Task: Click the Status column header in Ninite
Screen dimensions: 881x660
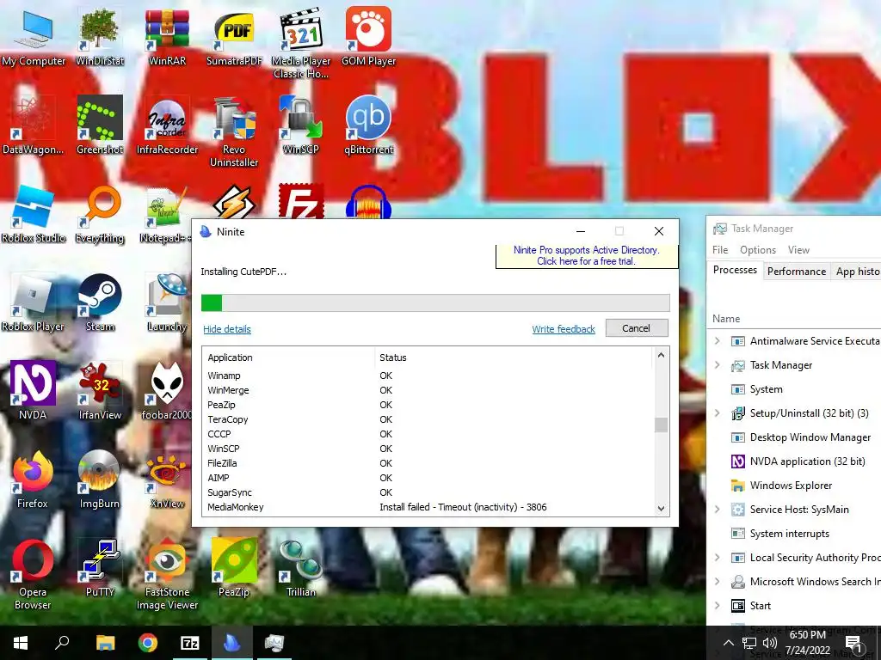Action: [x=392, y=357]
